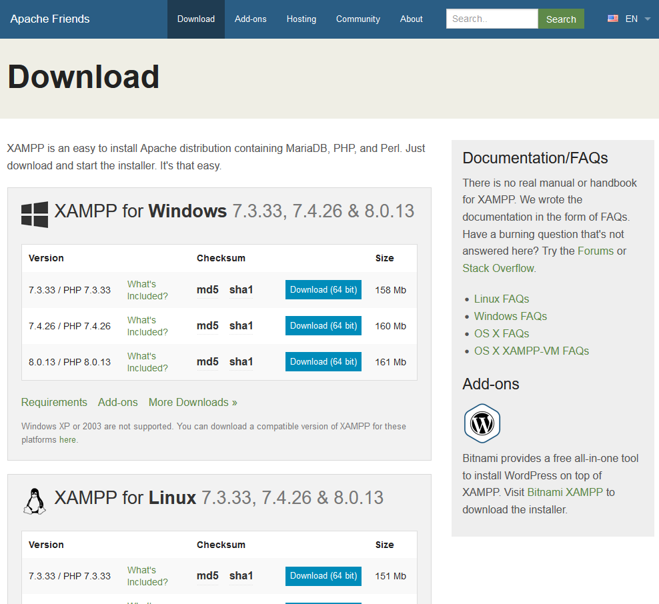Click Windows '7.4.26 / PHP 7.4.26' version cell
The height and width of the screenshot is (604, 659).
70,326
